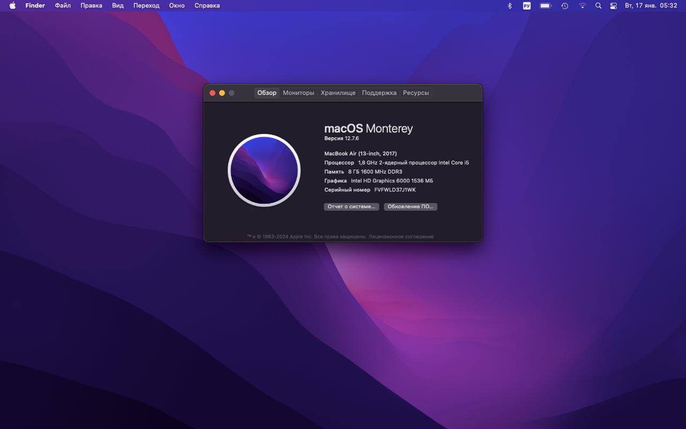Screen dimensions: 686x429
Task: Open the Поддержка tab
Action: (379, 92)
